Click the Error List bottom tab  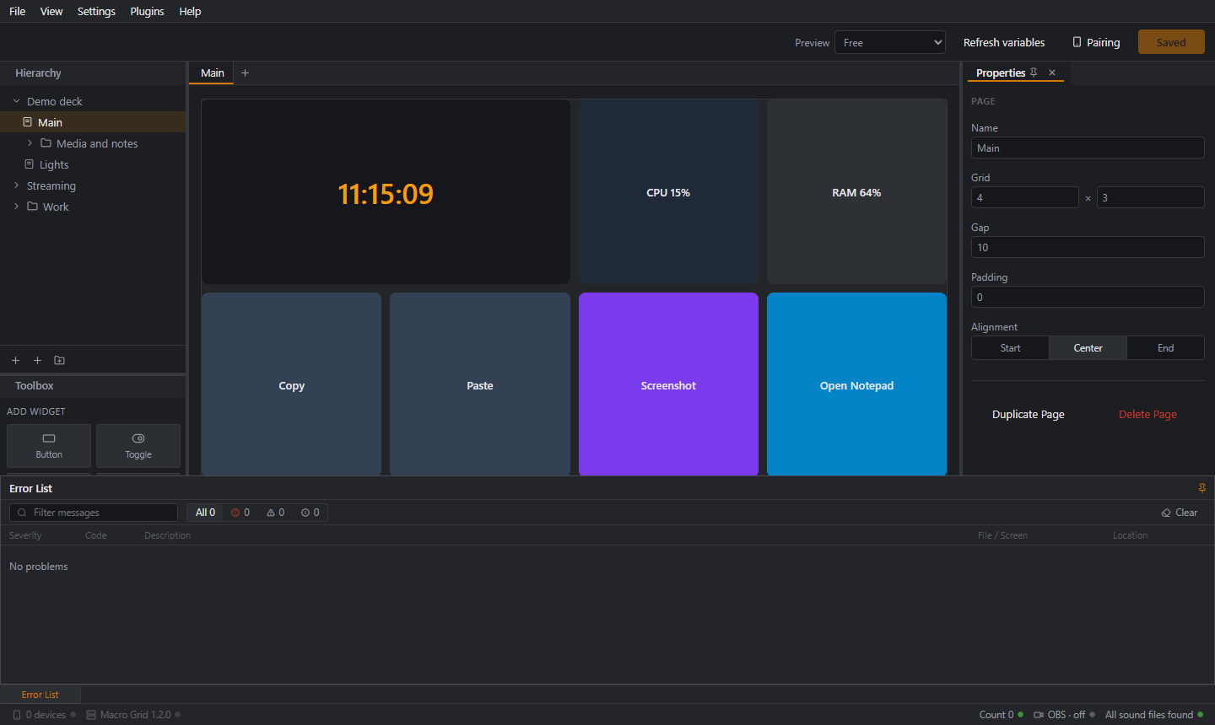[x=40, y=695]
